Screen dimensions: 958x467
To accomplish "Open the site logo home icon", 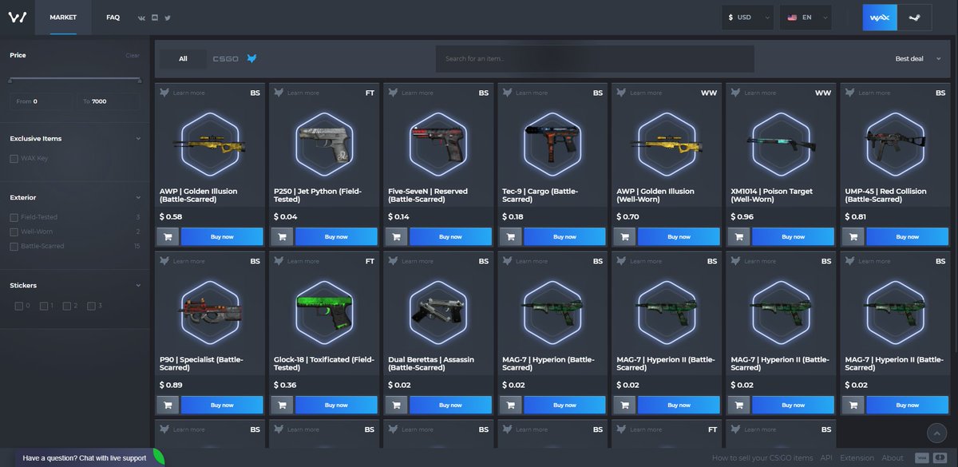I will click(x=18, y=17).
